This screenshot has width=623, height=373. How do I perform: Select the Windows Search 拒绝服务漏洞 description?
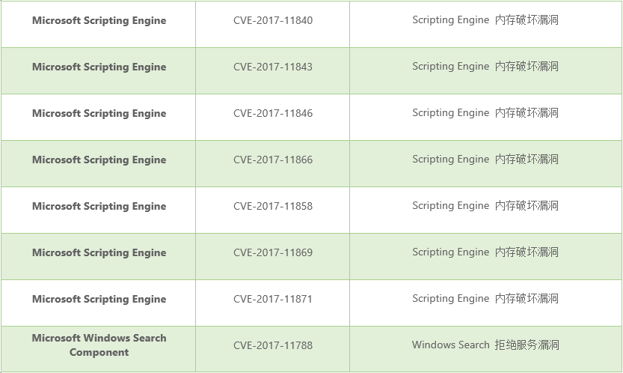click(485, 345)
